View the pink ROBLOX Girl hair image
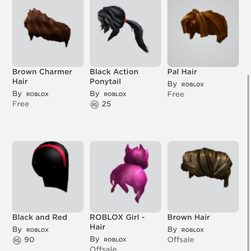Viewport: 251px width, 251px height. pyautogui.click(x=125, y=177)
